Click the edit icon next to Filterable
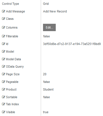 click(x=3, y=36)
